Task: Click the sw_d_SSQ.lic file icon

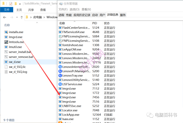Action: tap(6, 67)
